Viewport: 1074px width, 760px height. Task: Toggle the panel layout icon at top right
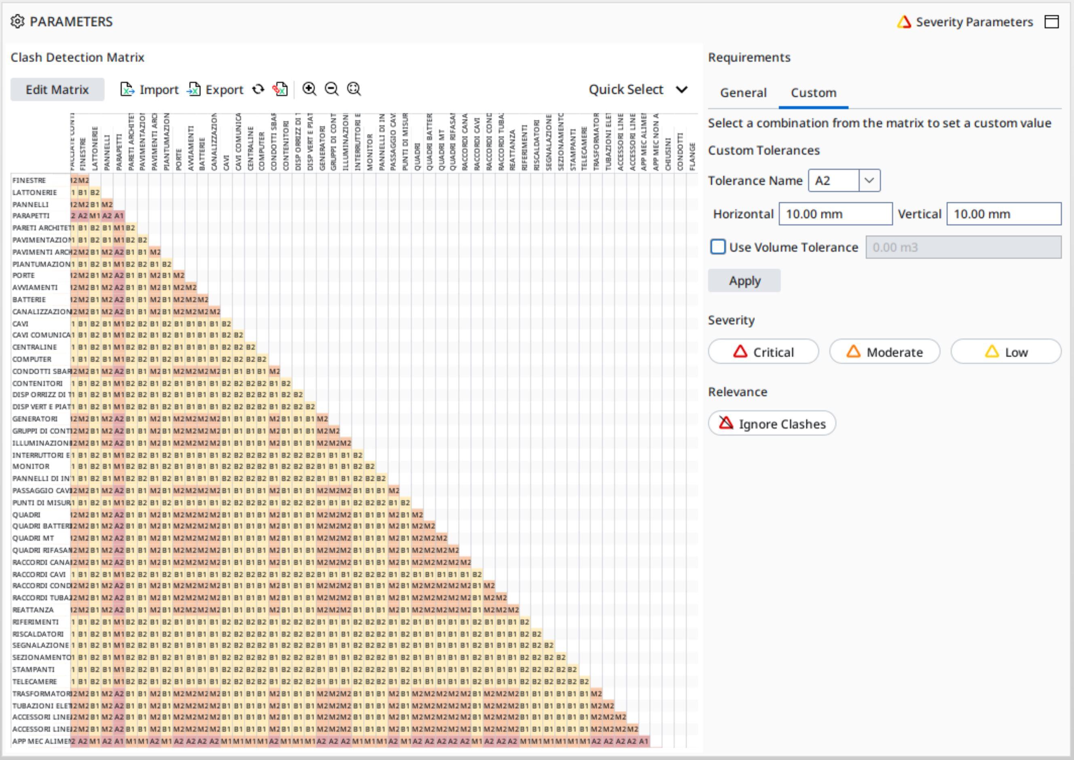click(x=1051, y=22)
